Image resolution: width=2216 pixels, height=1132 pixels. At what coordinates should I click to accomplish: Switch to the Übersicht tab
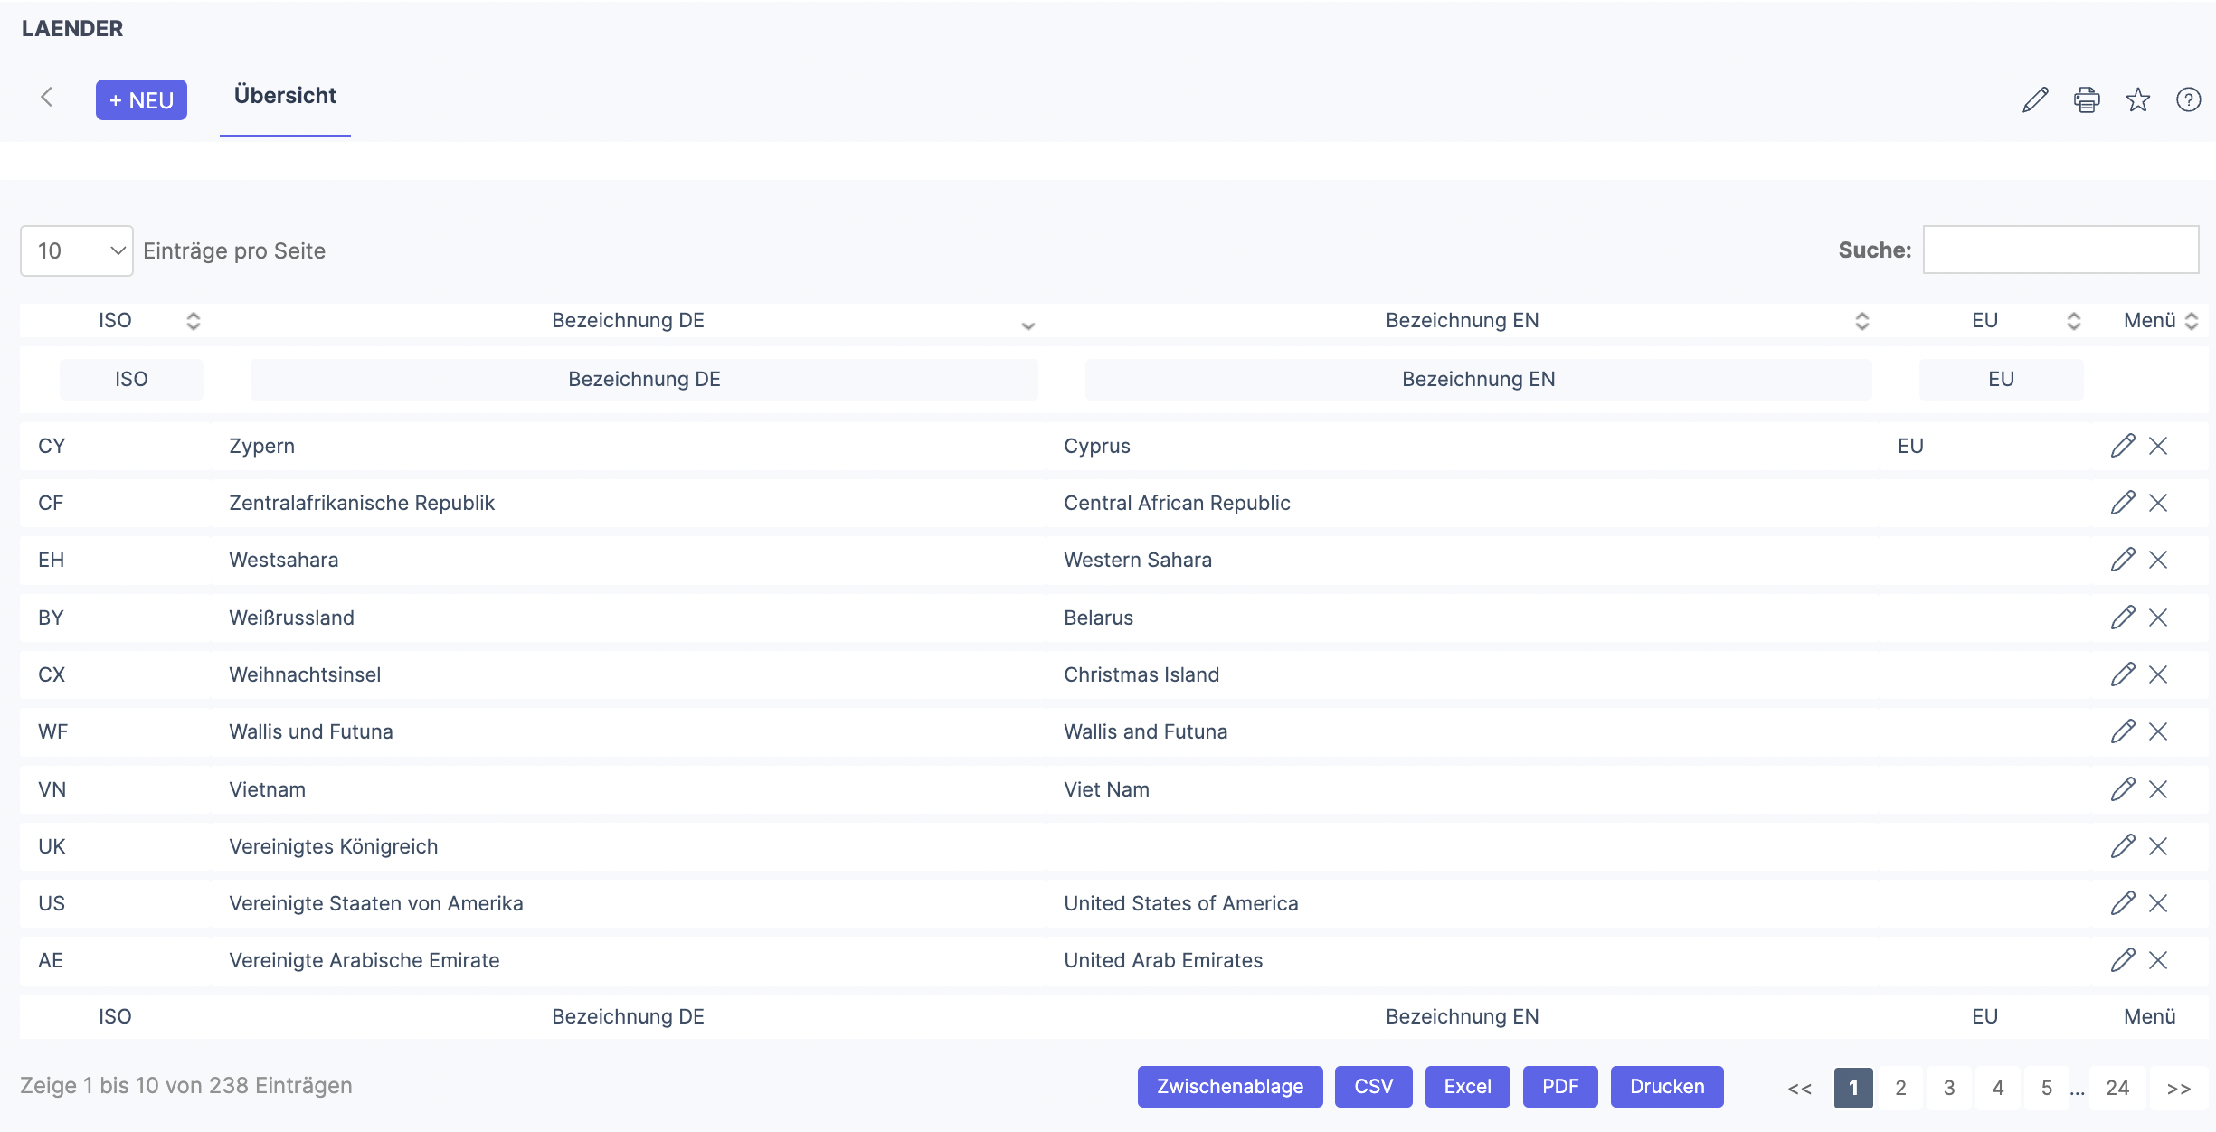(x=285, y=96)
